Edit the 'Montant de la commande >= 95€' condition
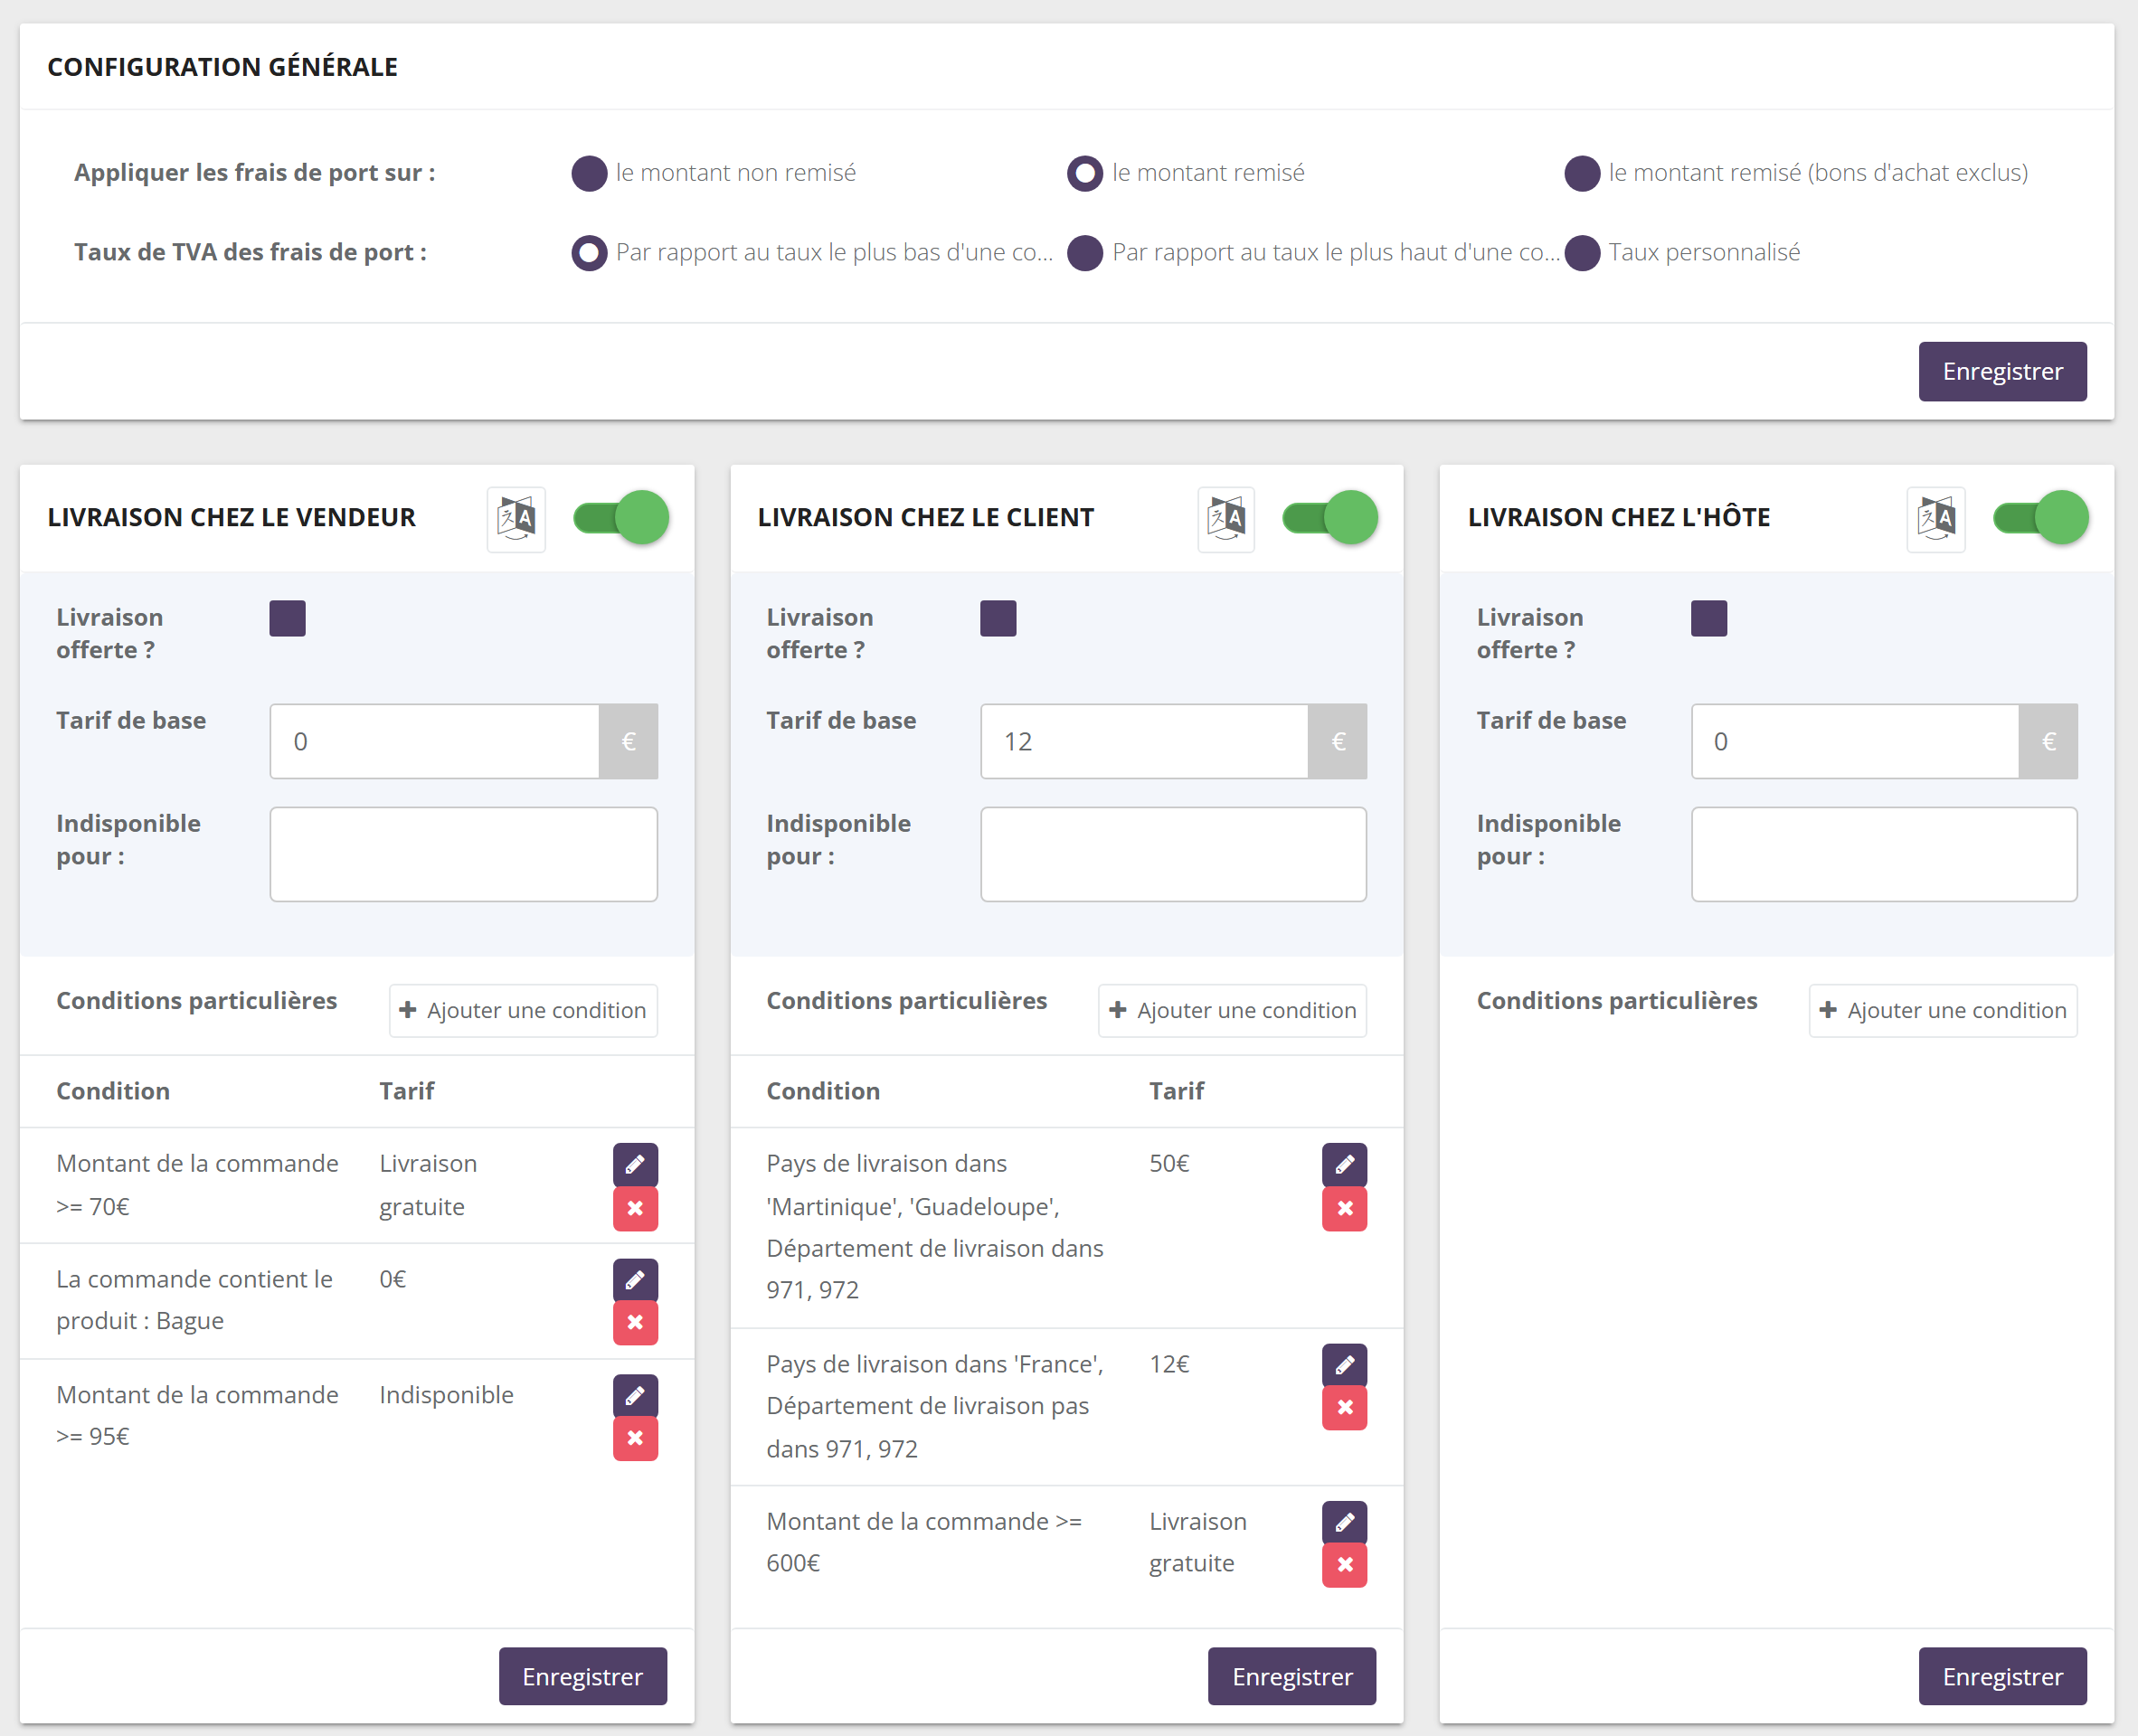 [635, 1396]
